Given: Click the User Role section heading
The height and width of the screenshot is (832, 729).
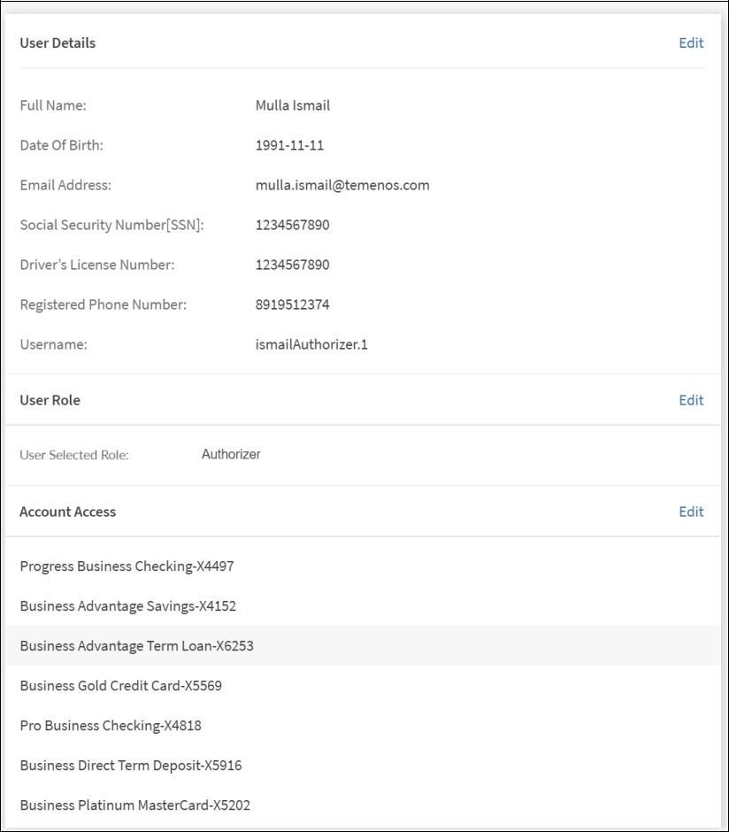Looking at the screenshot, I should point(50,400).
